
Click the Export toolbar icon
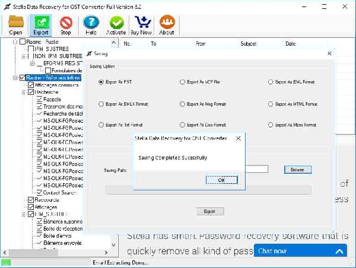[41, 24]
